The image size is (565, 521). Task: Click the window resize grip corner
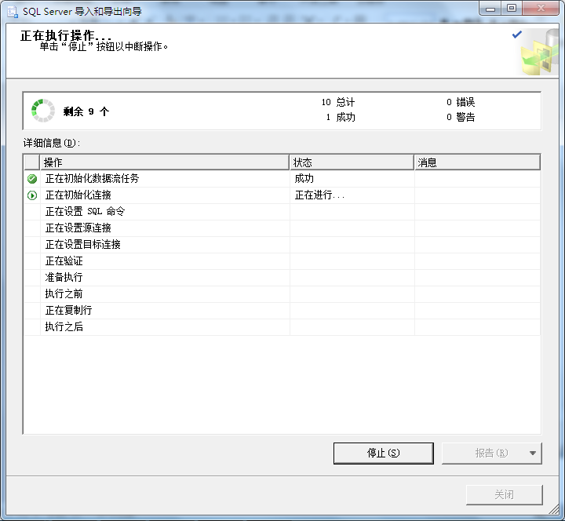pyautogui.click(x=554, y=509)
